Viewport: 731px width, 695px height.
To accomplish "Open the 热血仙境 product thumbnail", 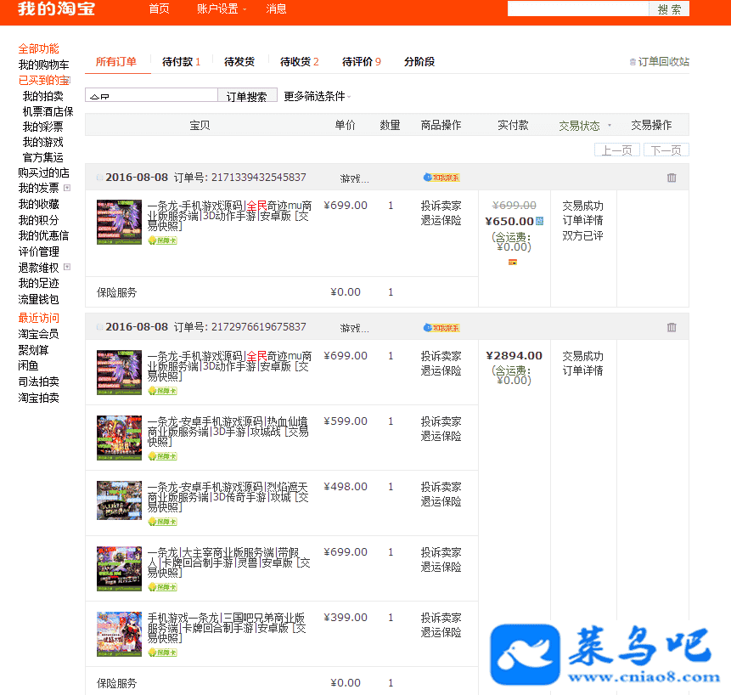I will pyautogui.click(x=119, y=438).
